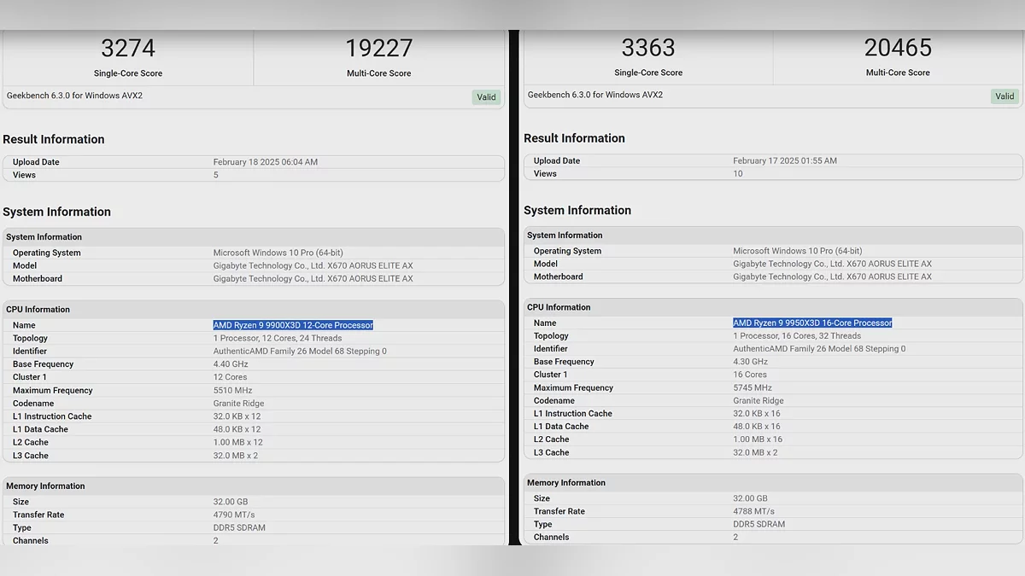The height and width of the screenshot is (576, 1025).
Task: Click maximum frequency 5510 MHz
Action: [232, 390]
